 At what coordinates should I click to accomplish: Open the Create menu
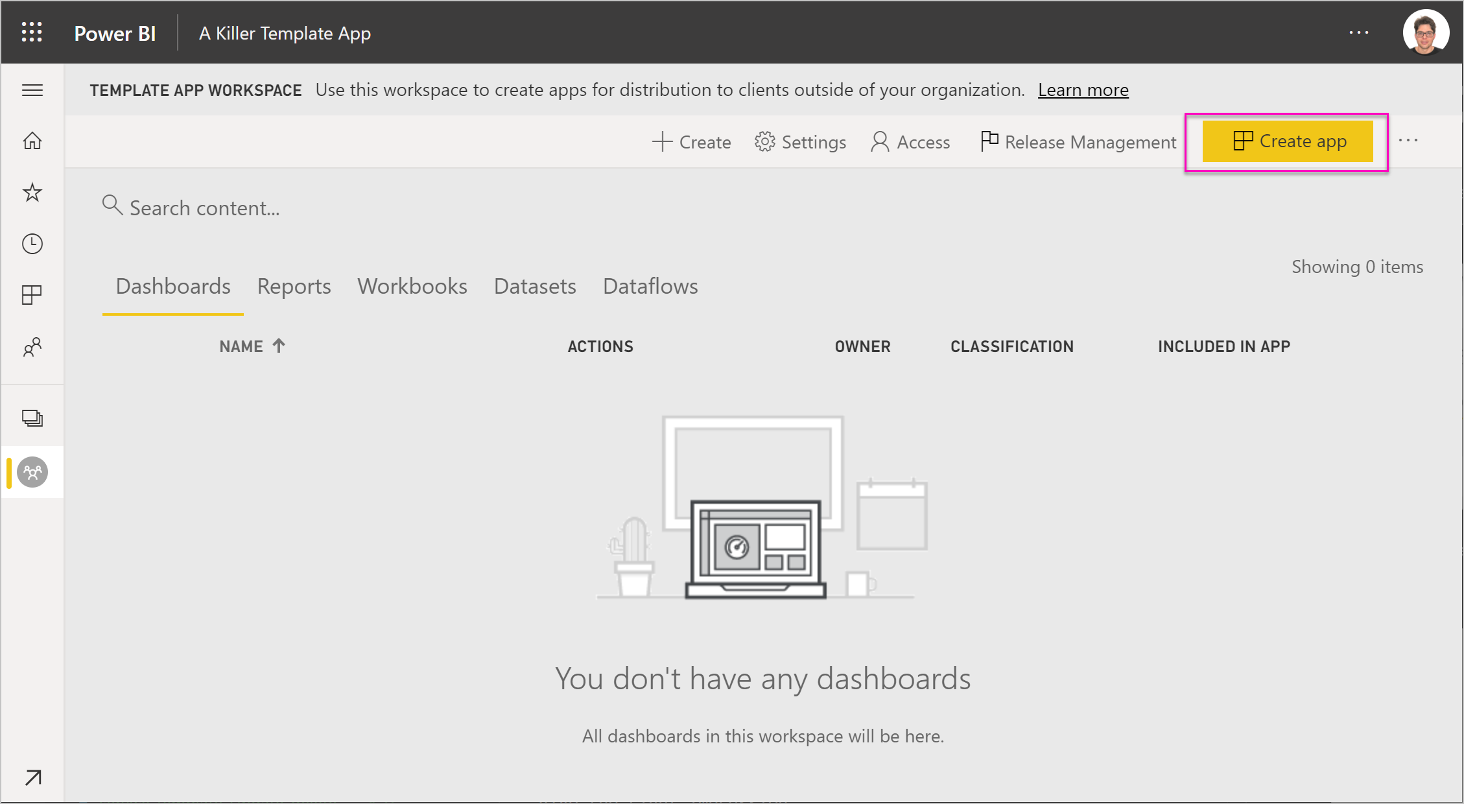pyautogui.click(x=692, y=142)
